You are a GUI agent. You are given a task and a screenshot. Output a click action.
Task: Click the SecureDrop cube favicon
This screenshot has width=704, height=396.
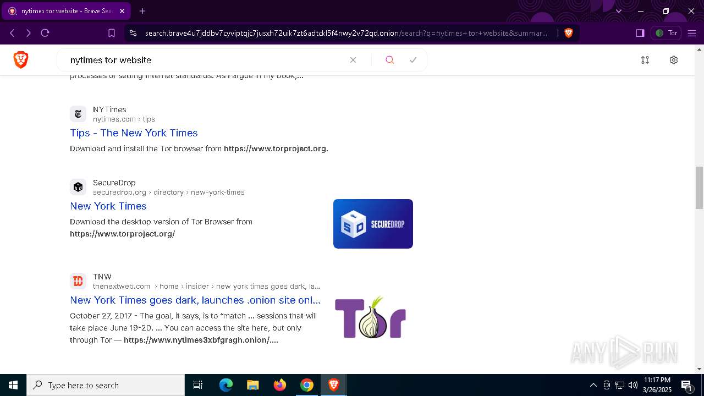(x=78, y=187)
